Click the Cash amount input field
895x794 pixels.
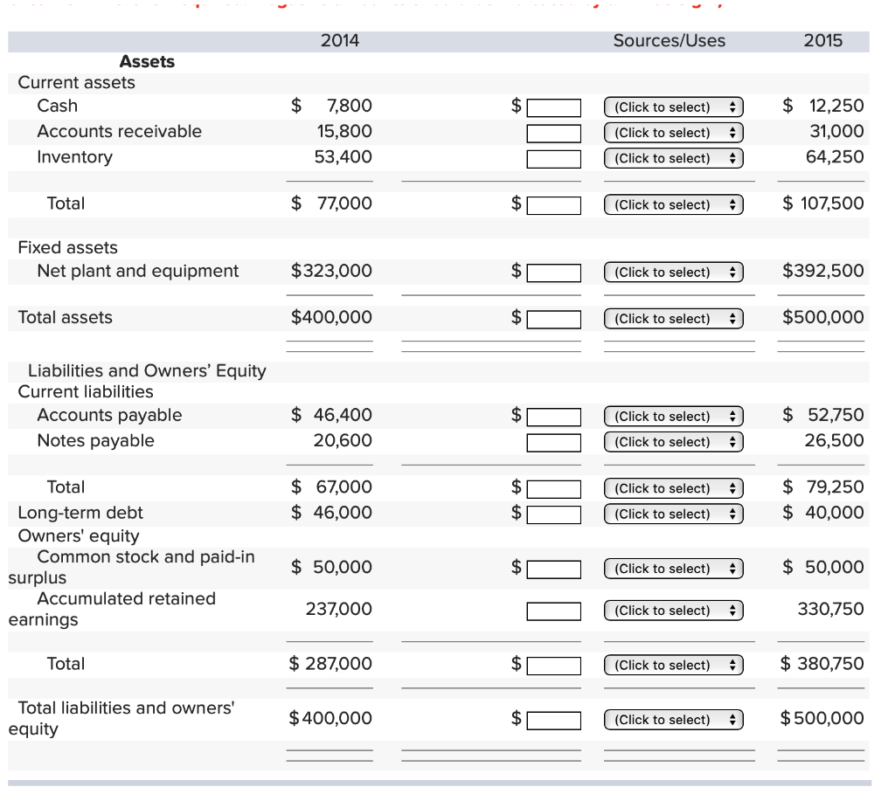click(553, 107)
